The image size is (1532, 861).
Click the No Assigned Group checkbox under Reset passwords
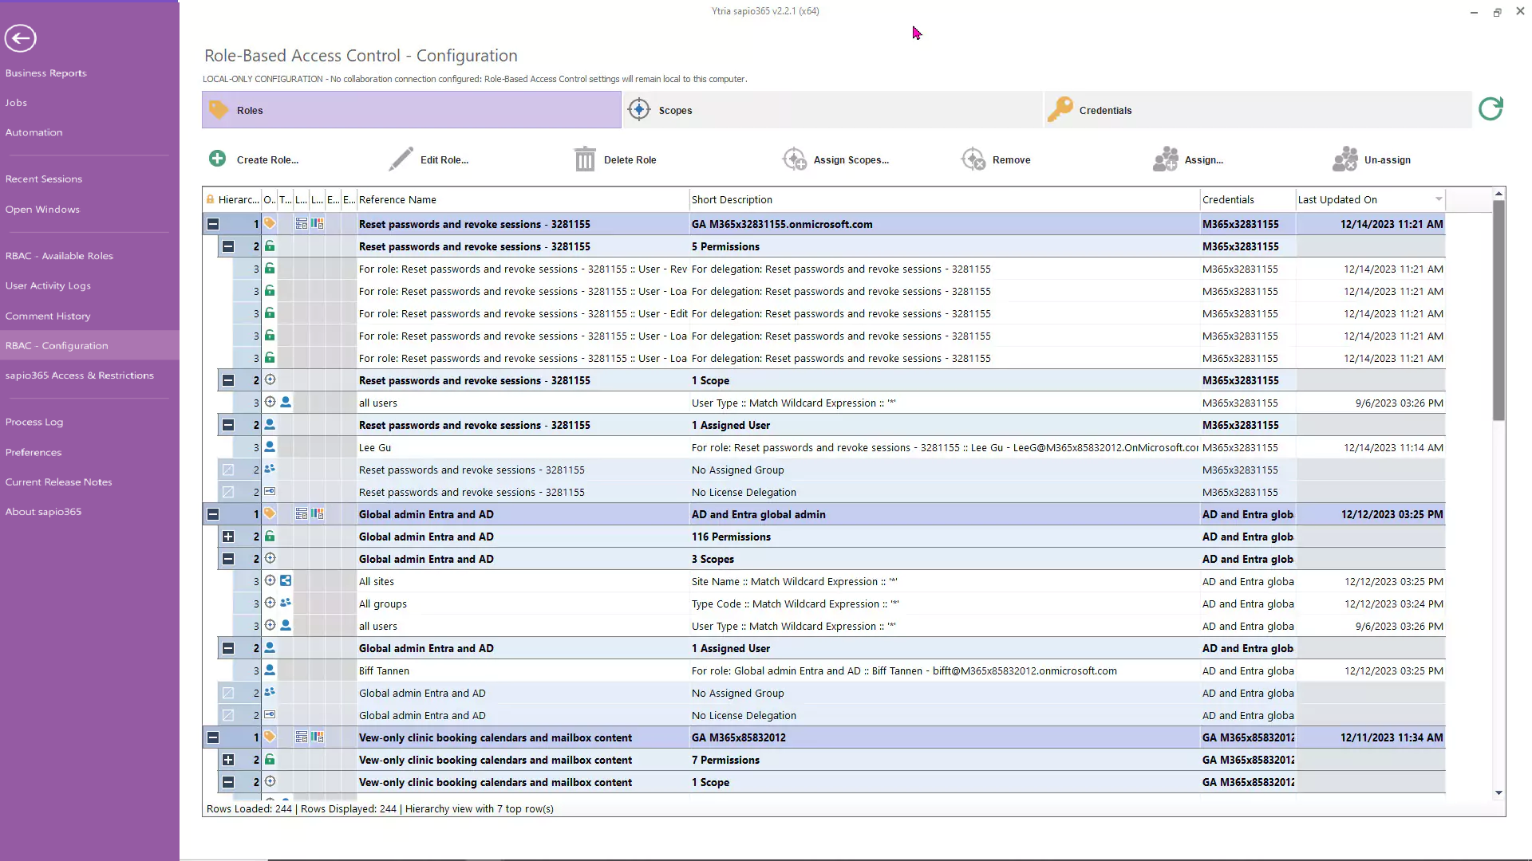(x=228, y=470)
